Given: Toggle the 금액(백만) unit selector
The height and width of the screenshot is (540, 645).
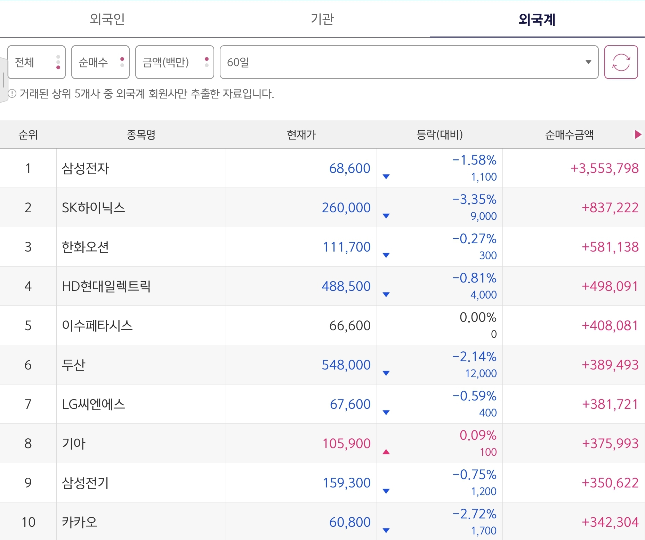Looking at the screenshot, I should [x=175, y=62].
